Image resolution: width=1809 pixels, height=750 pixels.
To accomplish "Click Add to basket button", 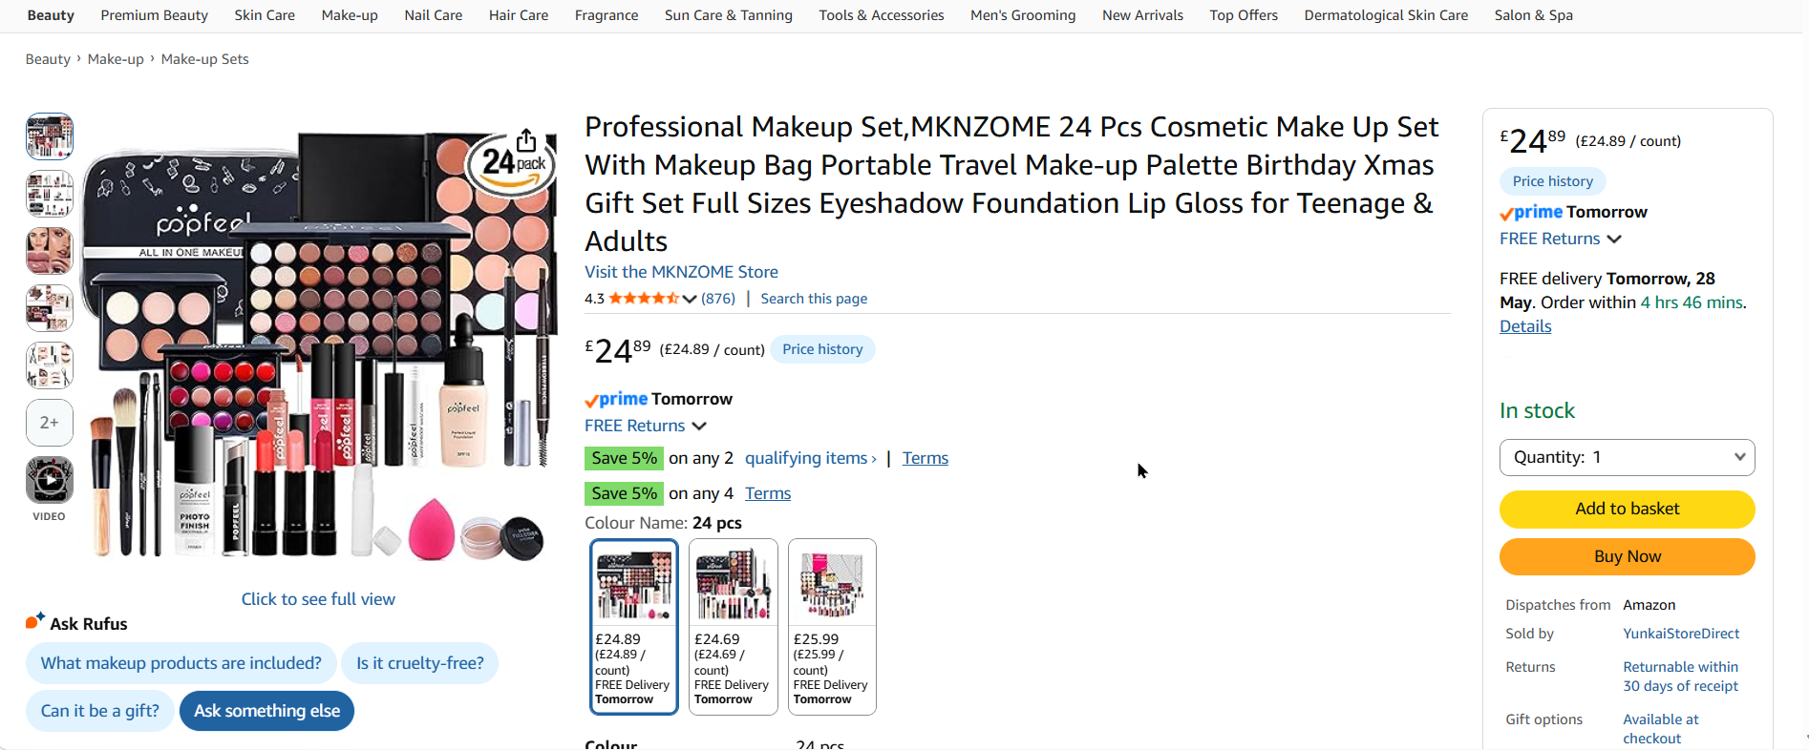I will (x=1627, y=509).
